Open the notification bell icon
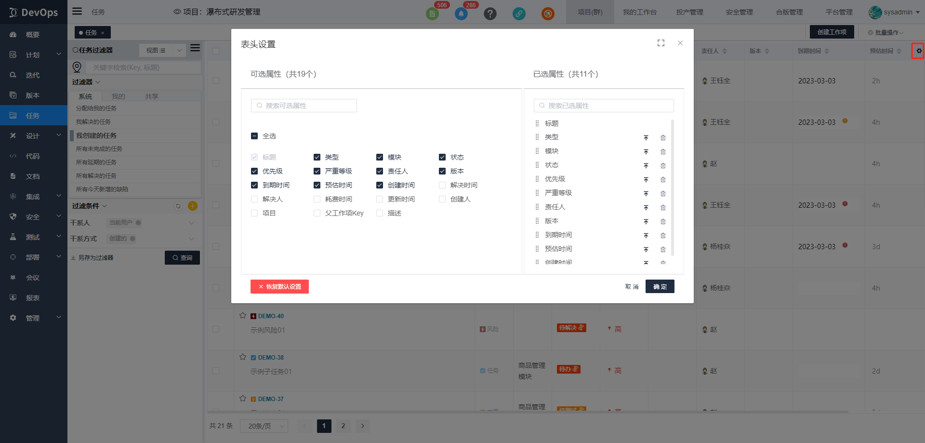The image size is (925, 443). coord(461,13)
